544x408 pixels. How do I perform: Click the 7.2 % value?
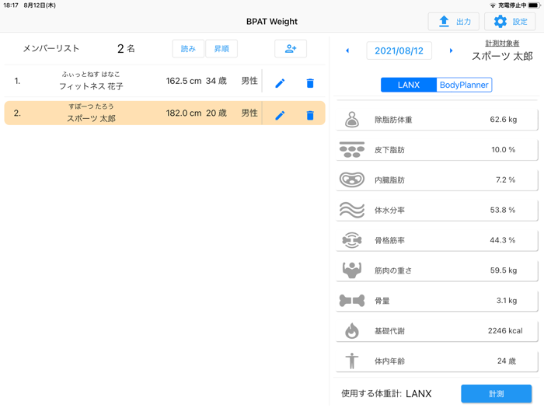coord(505,180)
